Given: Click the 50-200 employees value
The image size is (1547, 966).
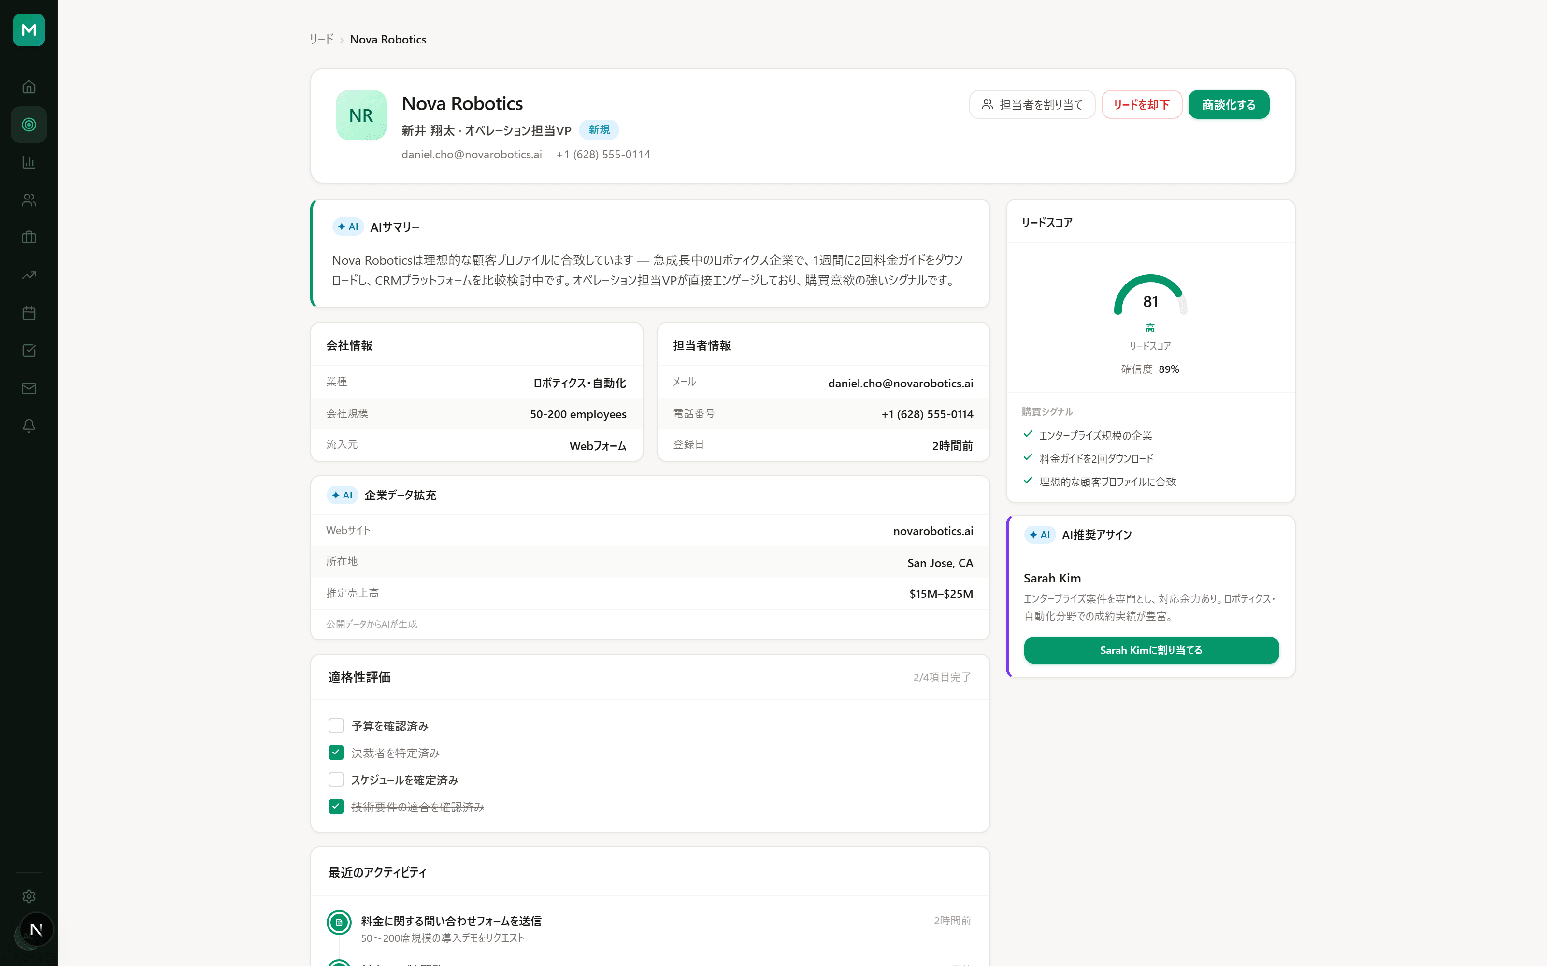Looking at the screenshot, I should click(x=578, y=414).
